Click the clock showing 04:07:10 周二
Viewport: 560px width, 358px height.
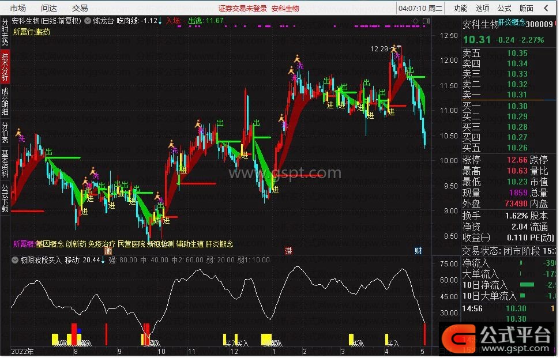(x=420, y=8)
